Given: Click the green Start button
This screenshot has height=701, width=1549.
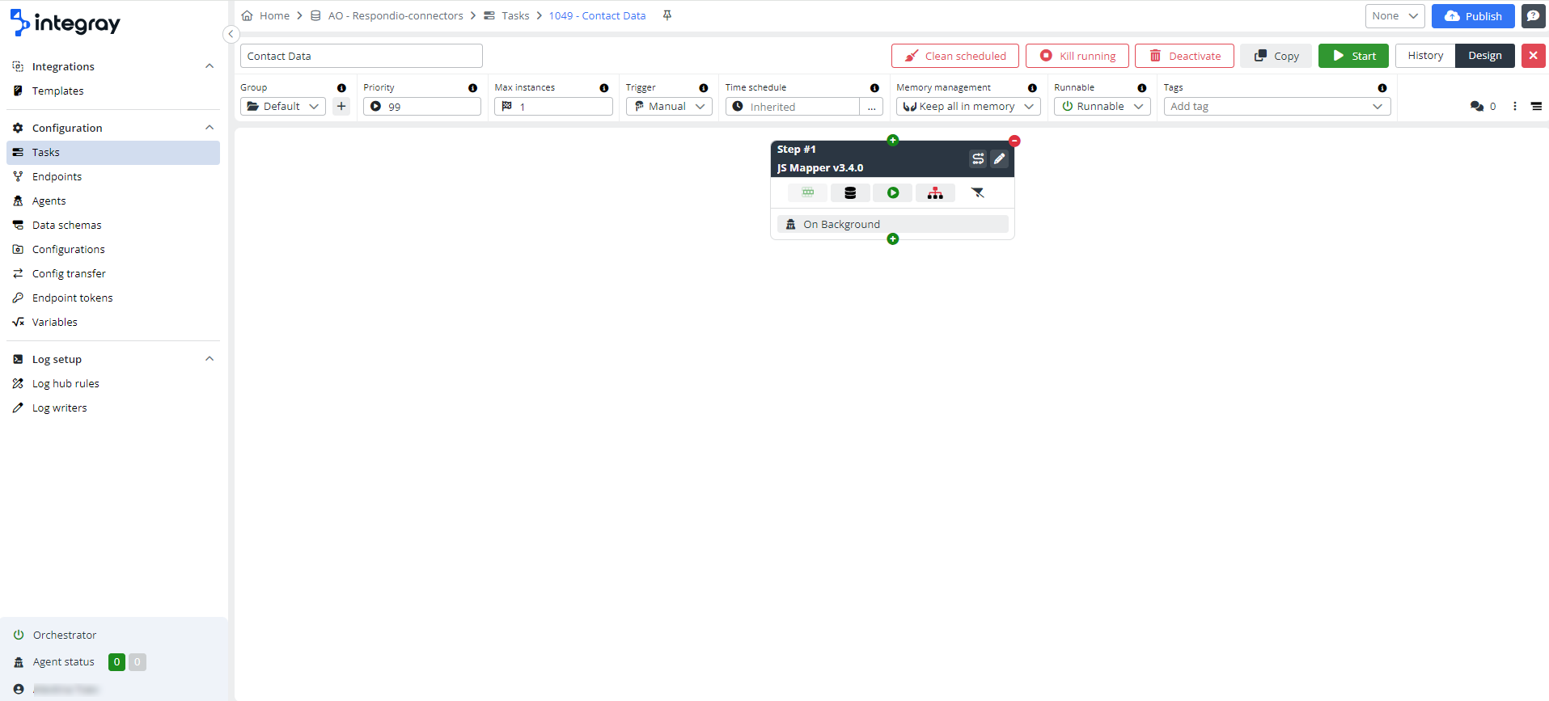Looking at the screenshot, I should (1353, 56).
